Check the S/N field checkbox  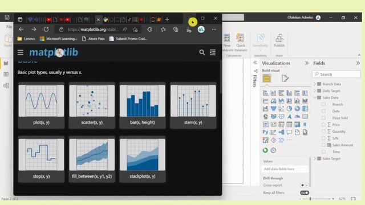323,138
